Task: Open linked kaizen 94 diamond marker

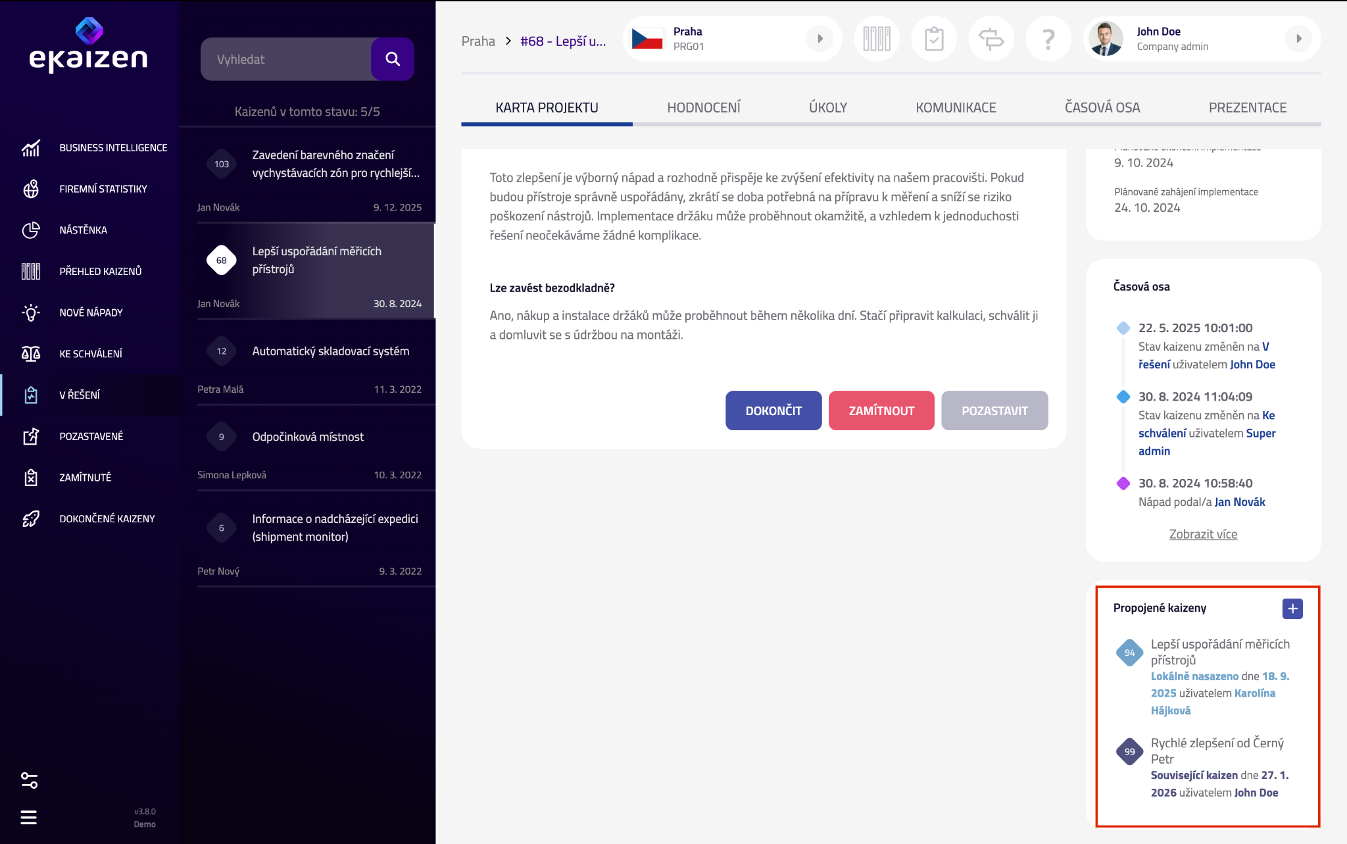Action: [1129, 653]
